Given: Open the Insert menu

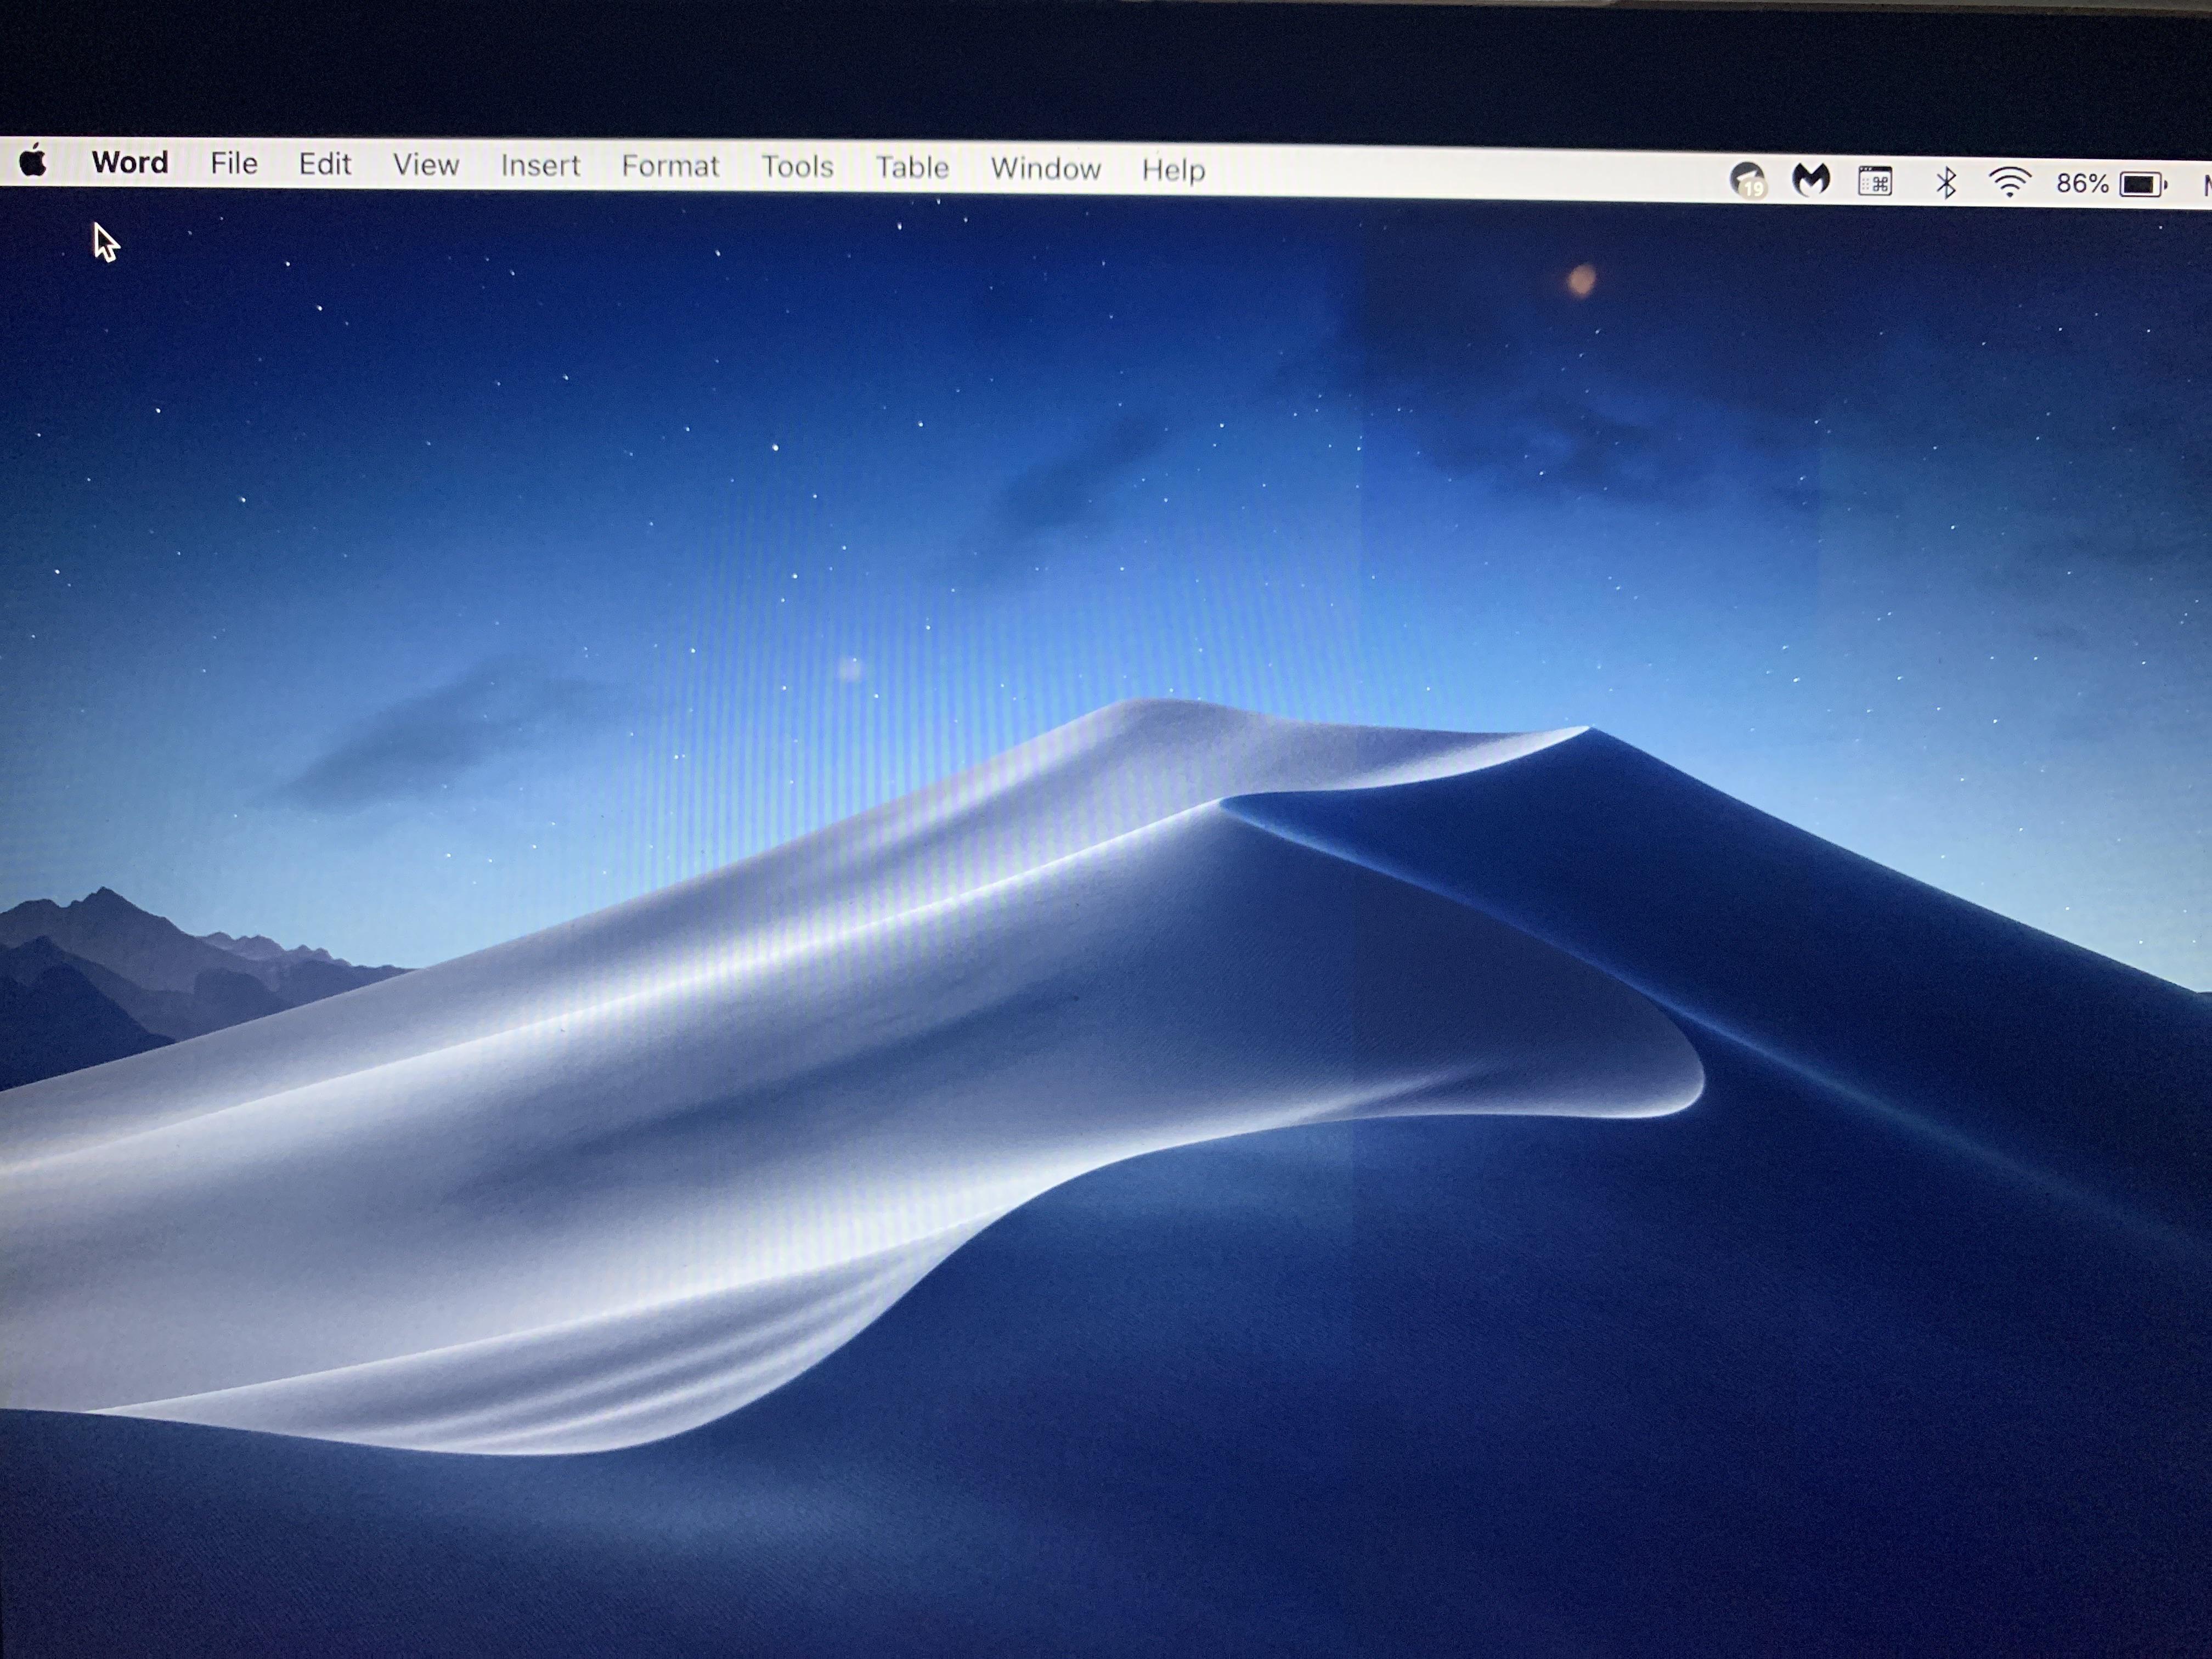Looking at the screenshot, I should 540,166.
